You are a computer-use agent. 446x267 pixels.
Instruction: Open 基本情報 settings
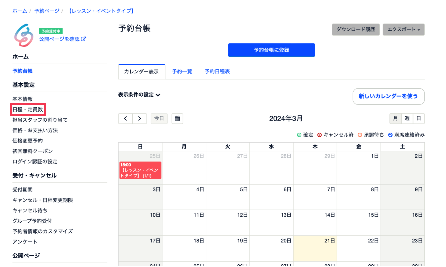click(22, 99)
